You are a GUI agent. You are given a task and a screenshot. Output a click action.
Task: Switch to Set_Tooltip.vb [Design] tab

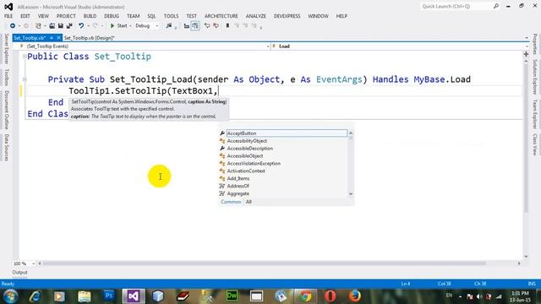tap(90, 38)
